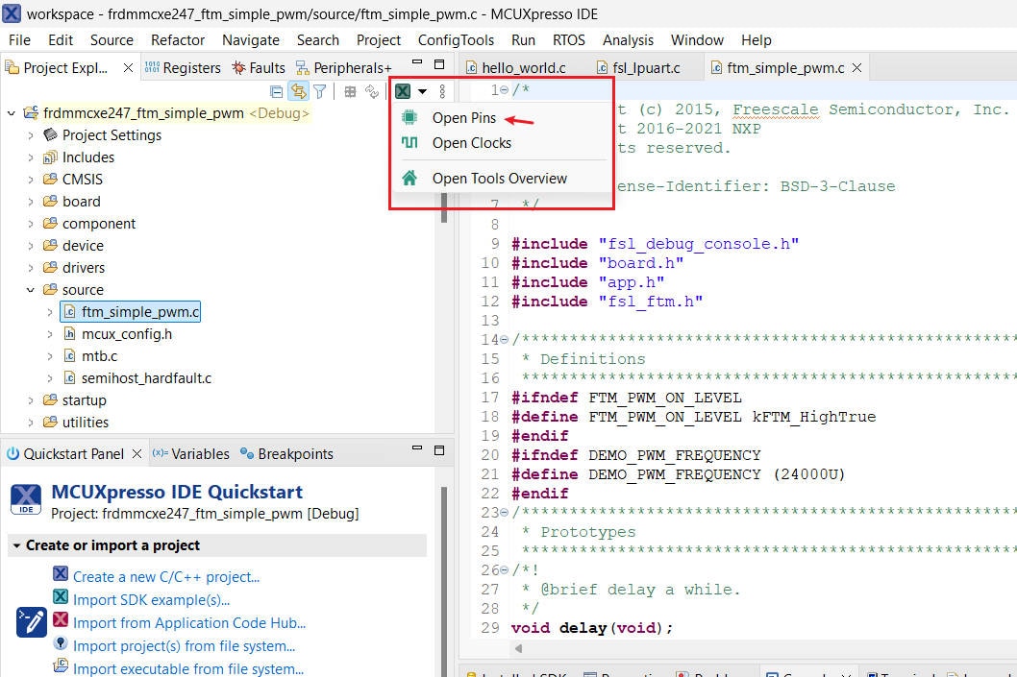Open the Project Explorer view menu (three dots)
This screenshot has height=677, width=1017.
click(x=442, y=91)
